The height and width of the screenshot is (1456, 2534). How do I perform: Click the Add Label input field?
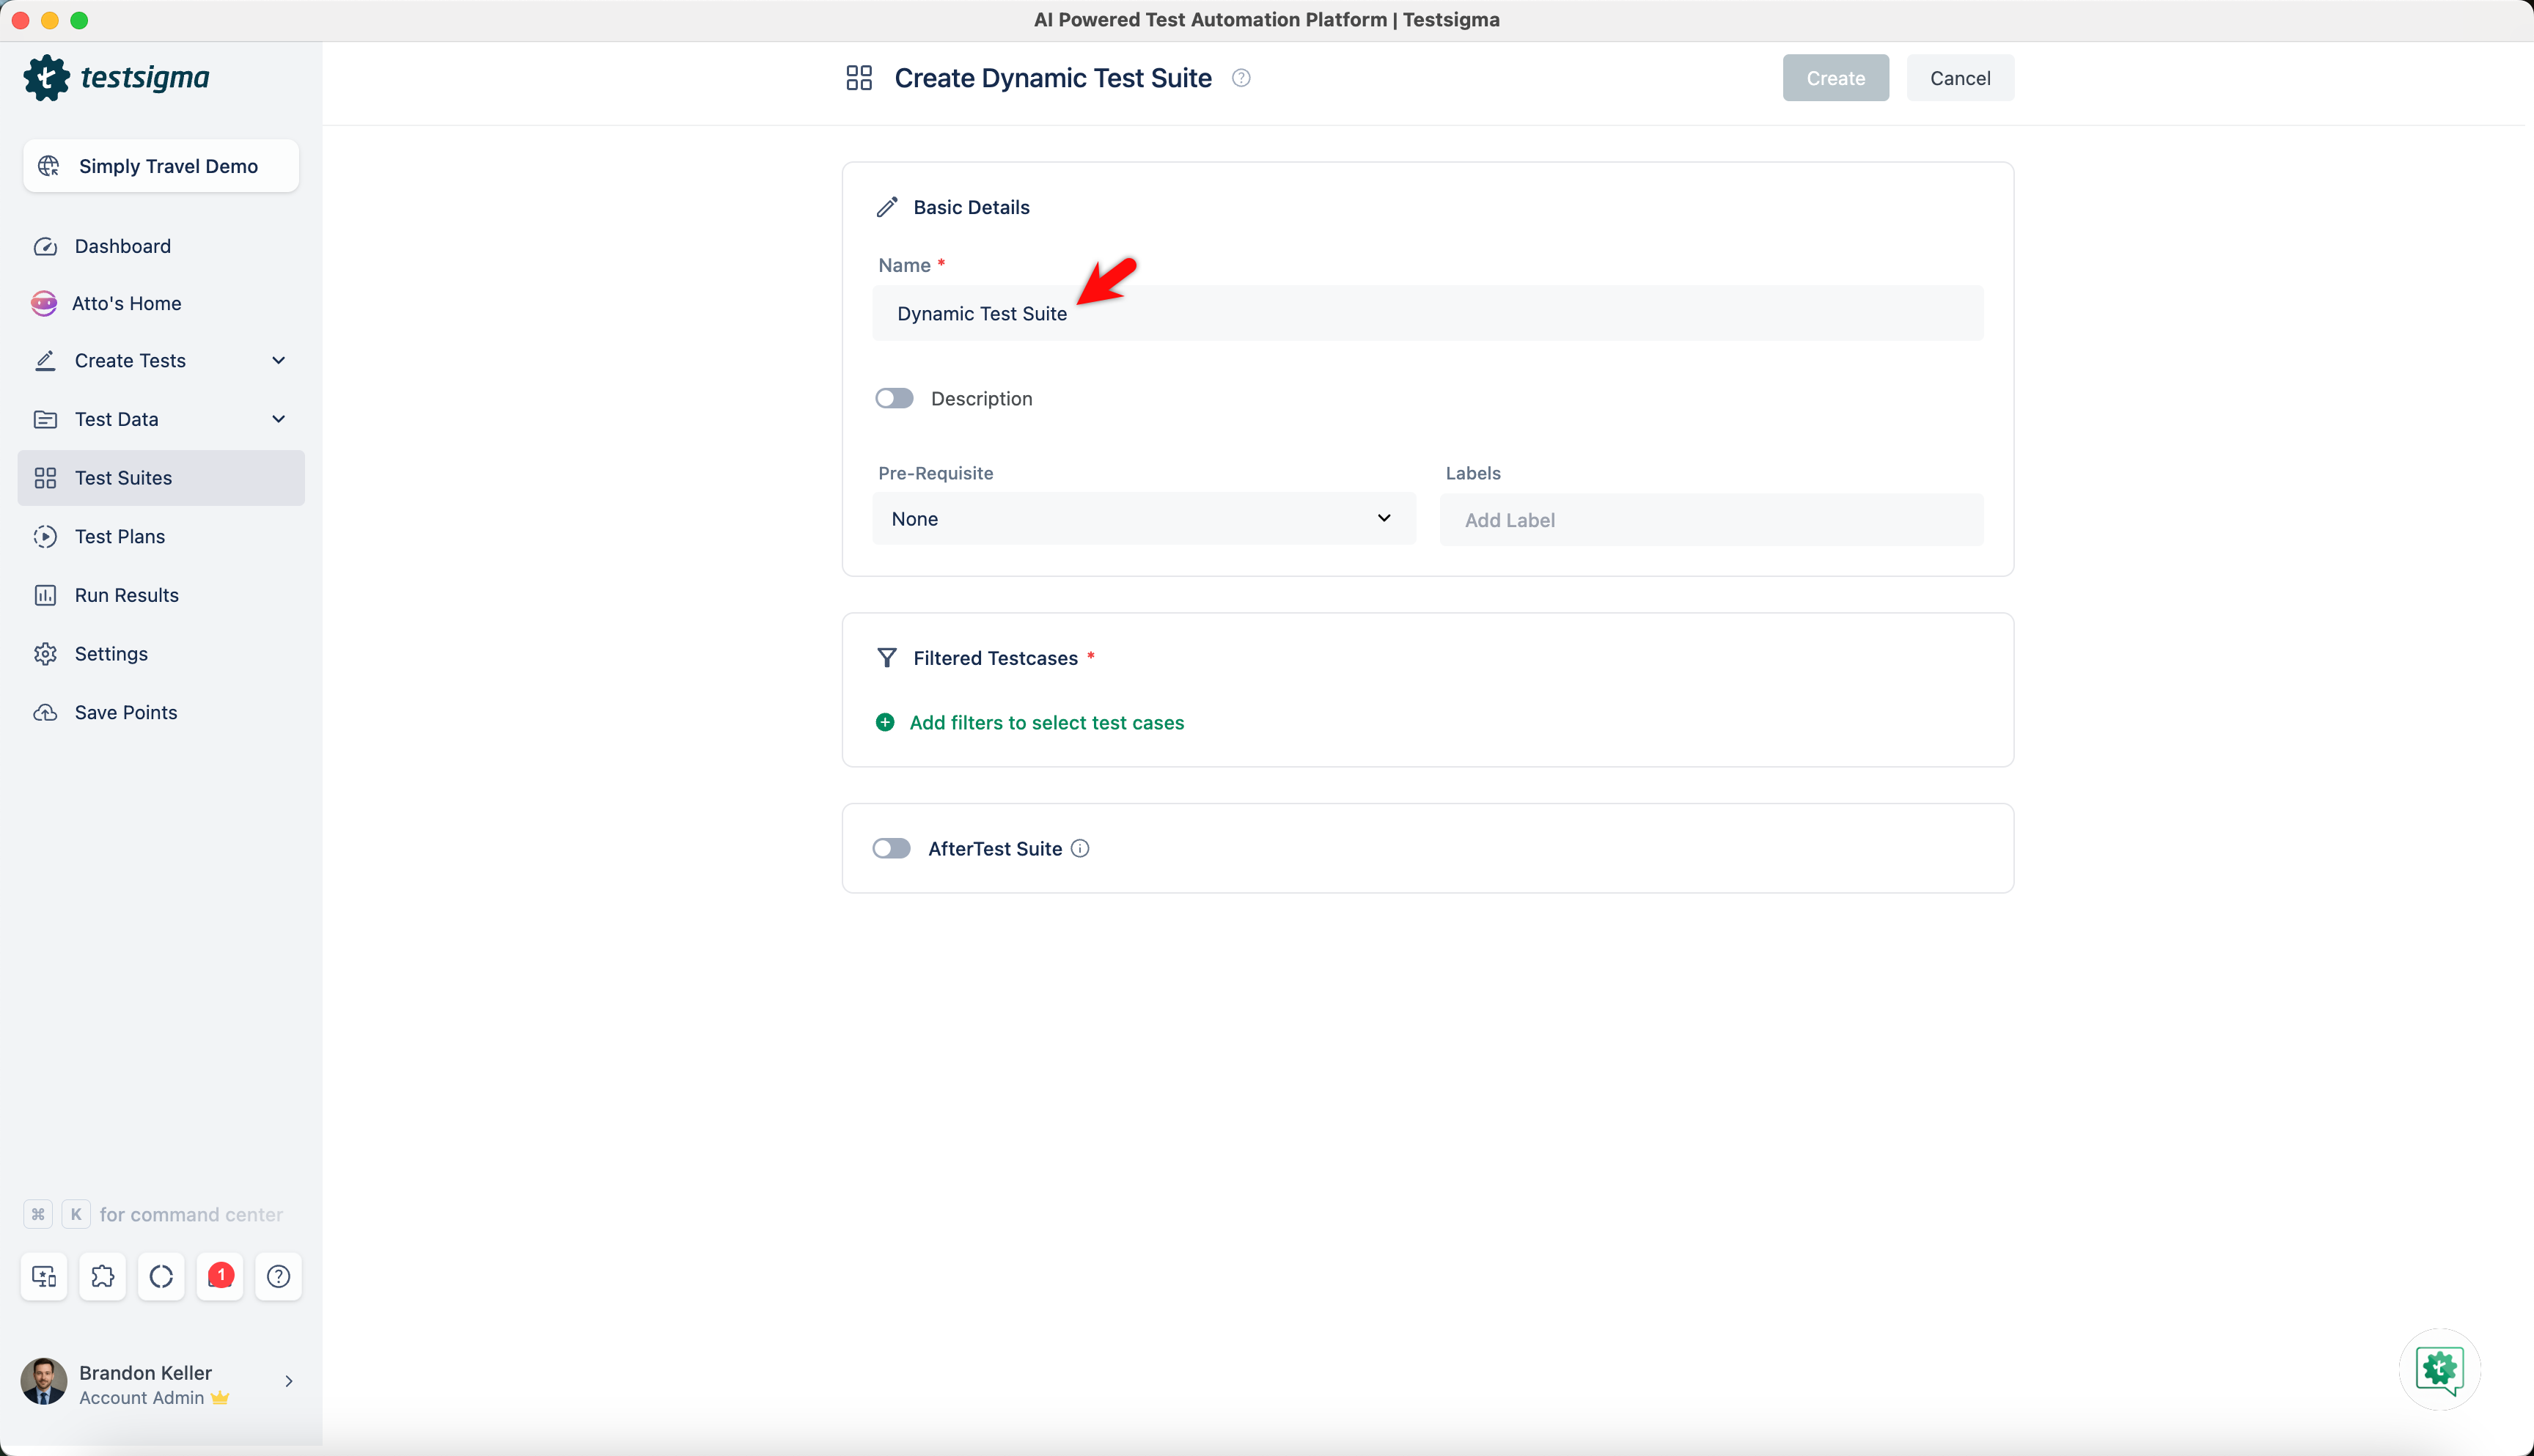tap(1709, 519)
